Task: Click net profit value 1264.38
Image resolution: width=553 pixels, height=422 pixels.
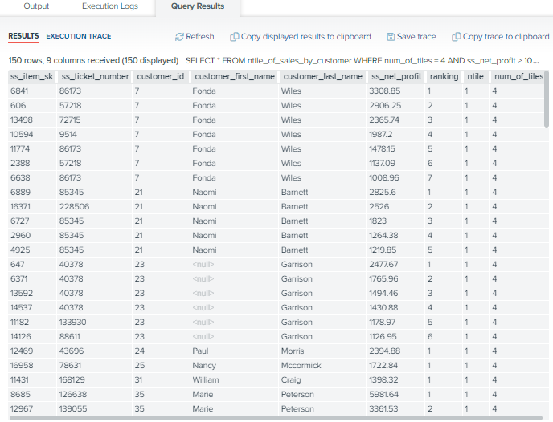Action: (x=383, y=235)
